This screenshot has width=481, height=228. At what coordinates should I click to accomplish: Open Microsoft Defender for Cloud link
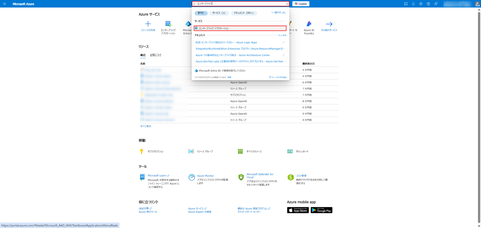point(260,176)
